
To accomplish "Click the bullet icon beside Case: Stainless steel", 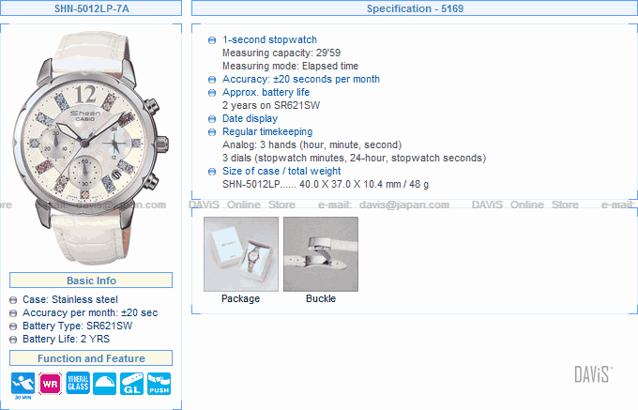I will point(13,300).
